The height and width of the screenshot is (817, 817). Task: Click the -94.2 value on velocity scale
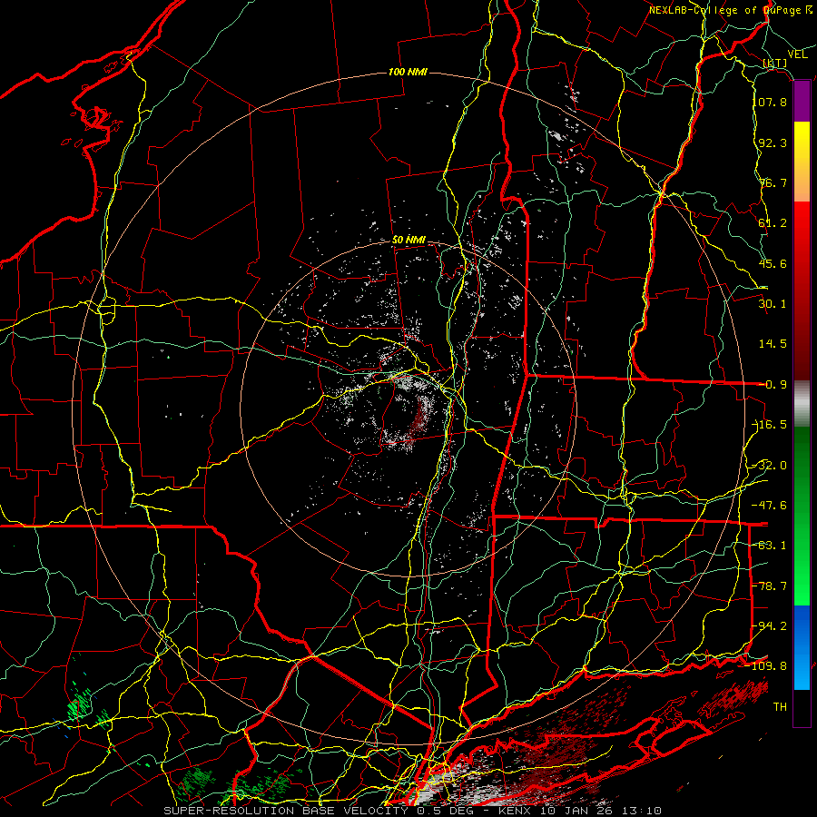770,625
